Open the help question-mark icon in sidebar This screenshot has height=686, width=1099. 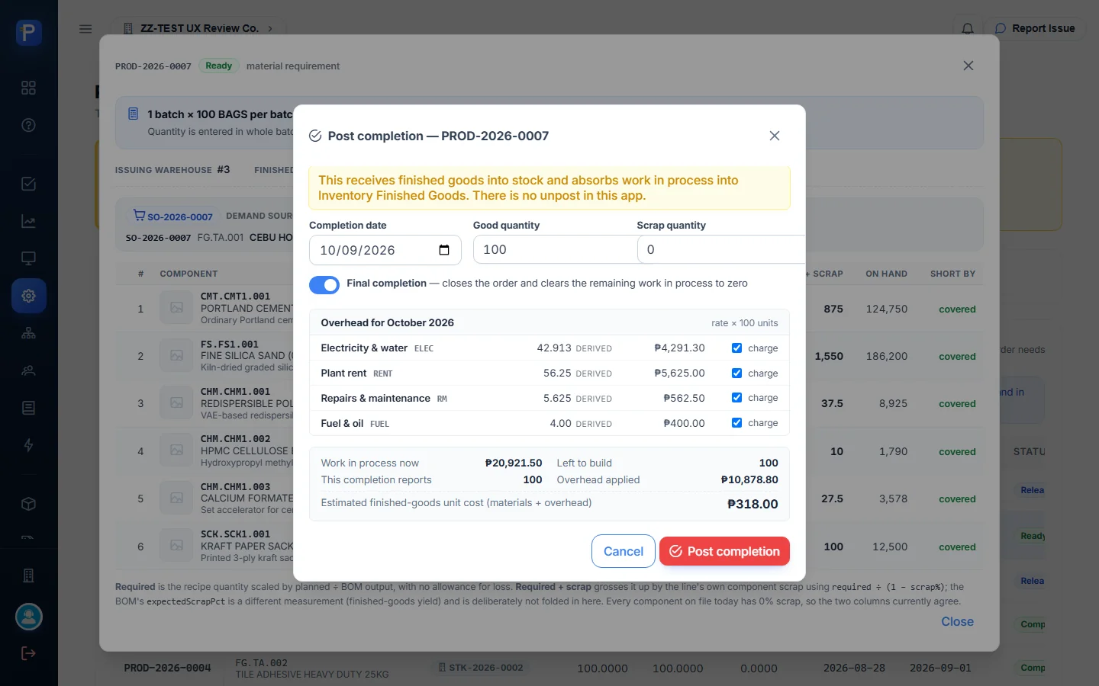(28, 125)
